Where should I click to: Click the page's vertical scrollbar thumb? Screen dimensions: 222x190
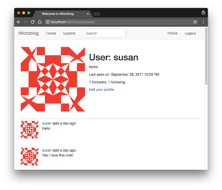coord(206,56)
